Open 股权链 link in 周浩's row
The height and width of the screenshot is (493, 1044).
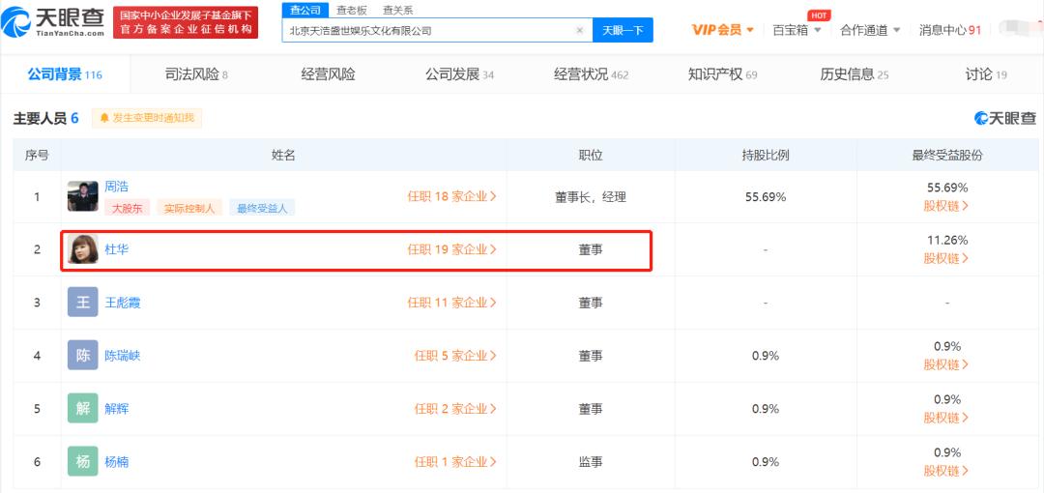point(946,206)
